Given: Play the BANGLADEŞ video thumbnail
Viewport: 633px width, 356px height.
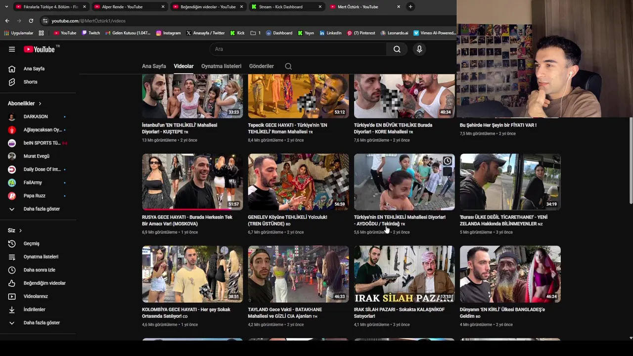Looking at the screenshot, I should tap(510, 274).
